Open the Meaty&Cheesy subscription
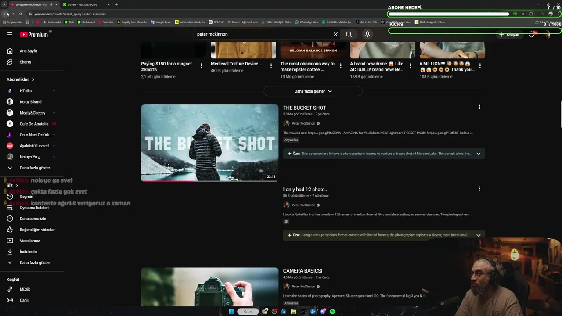Image resolution: width=562 pixels, height=316 pixels. [32, 113]
